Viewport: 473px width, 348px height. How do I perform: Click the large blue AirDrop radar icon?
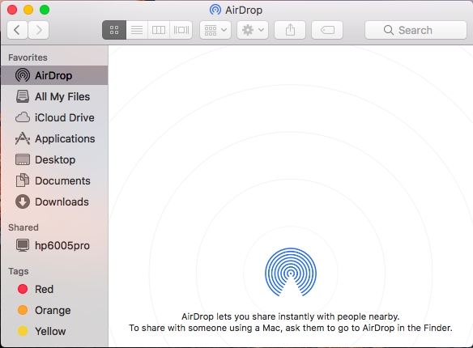tap(291, 272)
